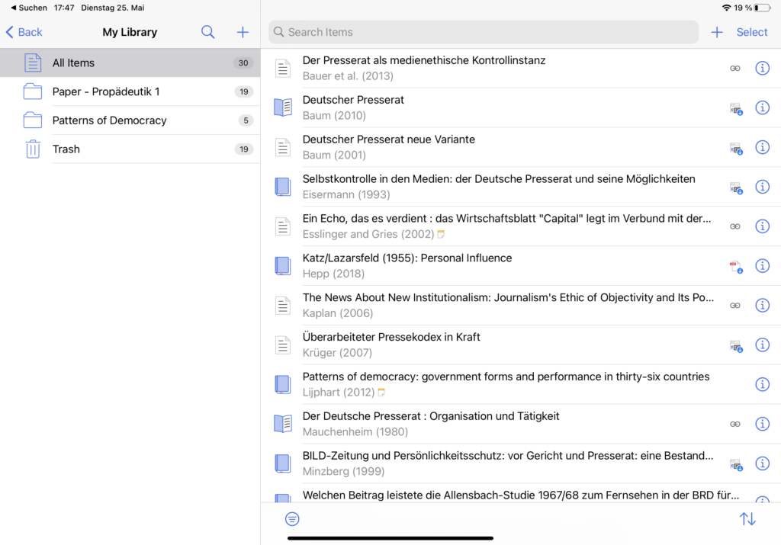Open item Patterns of democracy: government forms
Image resolution: width=781 pixels, height=545 pixels.
click(520, 384)
